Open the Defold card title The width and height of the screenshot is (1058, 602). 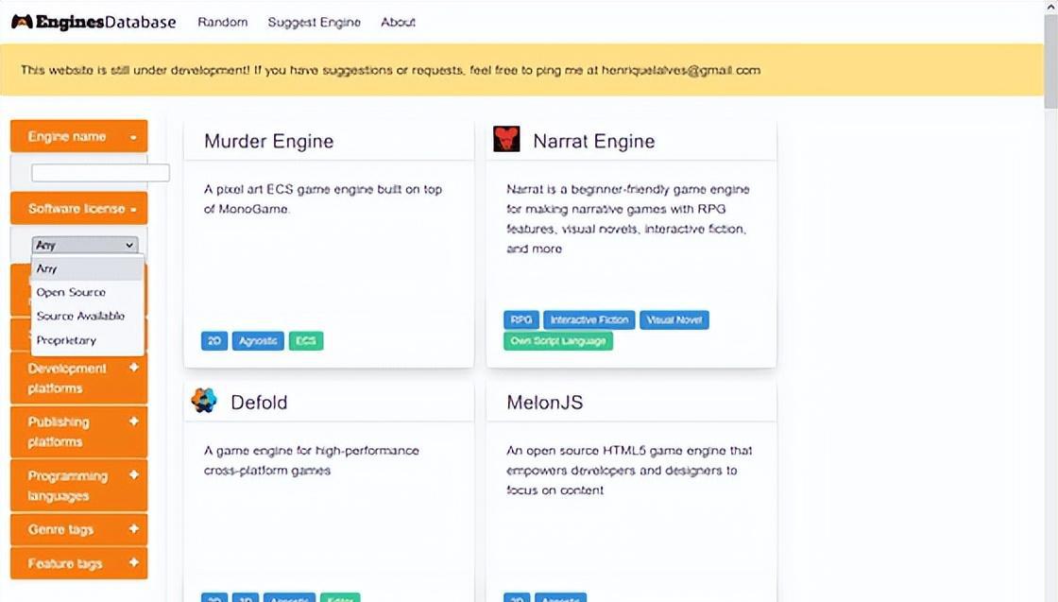tap(259, 403)
